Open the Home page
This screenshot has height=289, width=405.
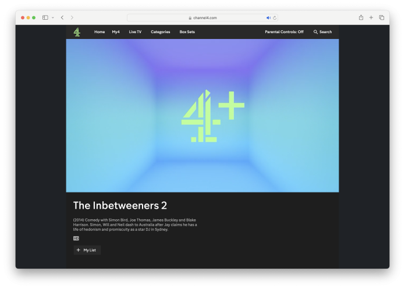click(100, 32)
